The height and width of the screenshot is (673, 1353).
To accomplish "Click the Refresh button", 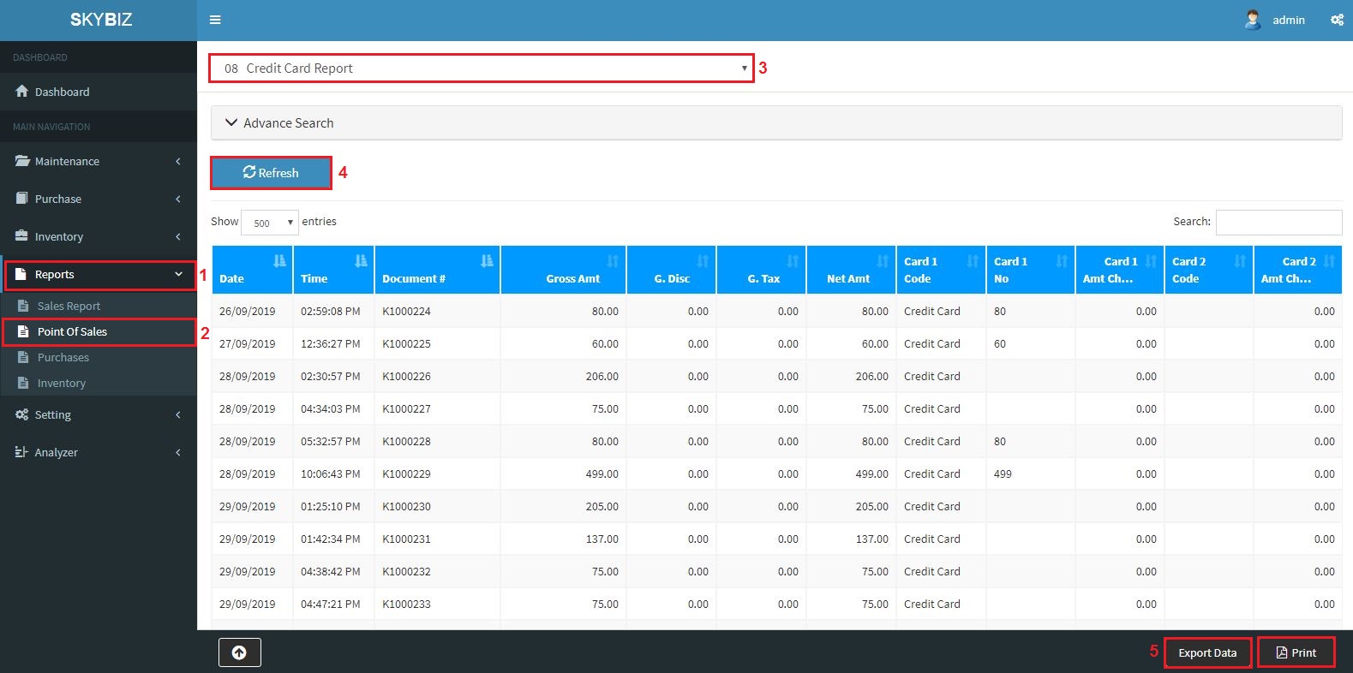I will pos(271,173).
